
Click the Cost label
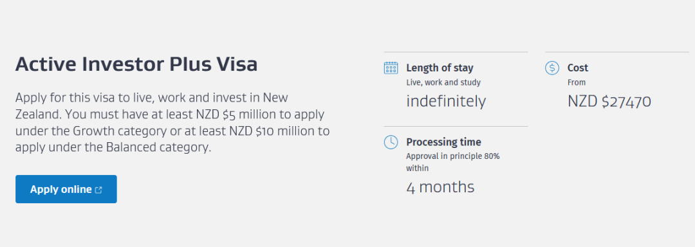[577, 68]
